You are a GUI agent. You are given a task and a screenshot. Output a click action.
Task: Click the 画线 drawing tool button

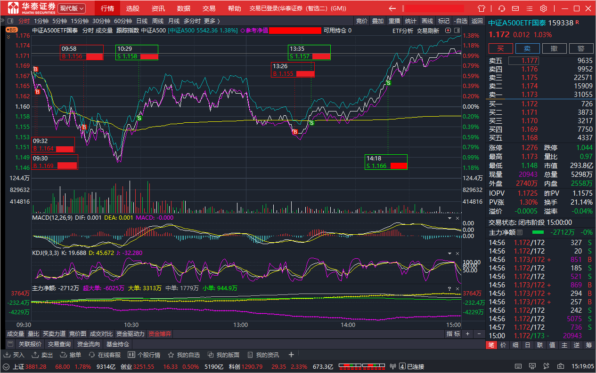point(427,21)
